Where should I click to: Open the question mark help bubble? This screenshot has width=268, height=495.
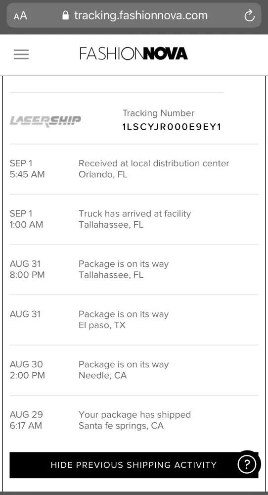point(247,464)
